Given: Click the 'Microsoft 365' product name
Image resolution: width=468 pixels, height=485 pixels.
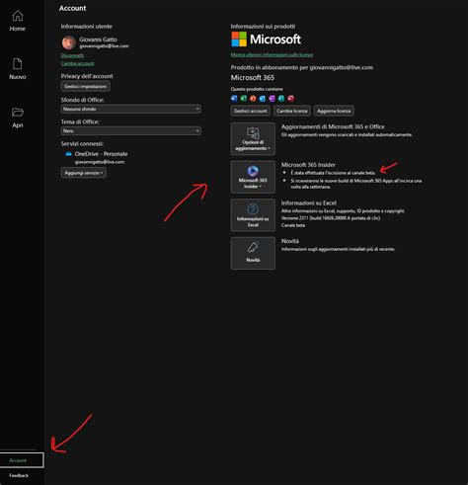Looking at the screenshot, I should [253, 78].
